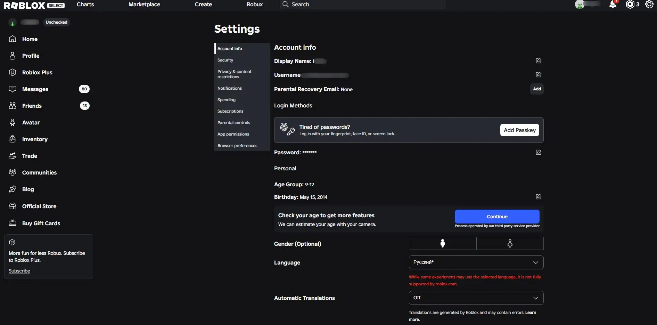
Task: Open Marketplace in the top navigation
Action: pos(144,4)
